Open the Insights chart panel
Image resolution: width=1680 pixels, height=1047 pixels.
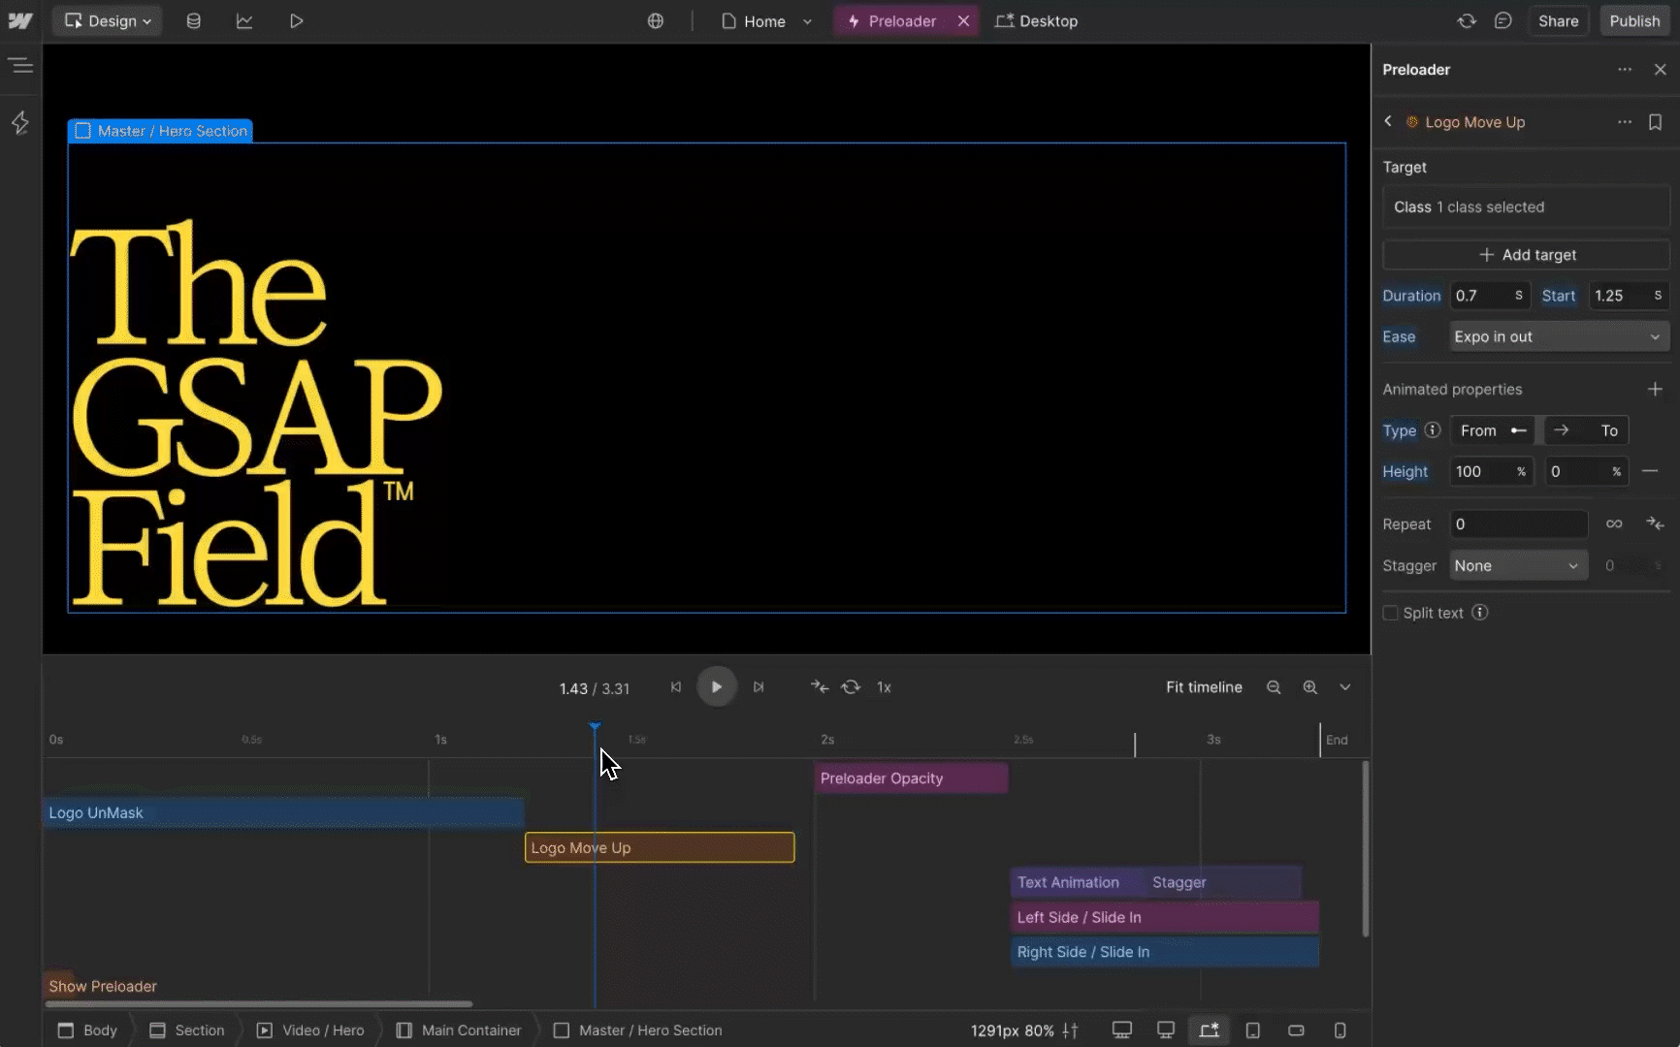pos(244,20)
